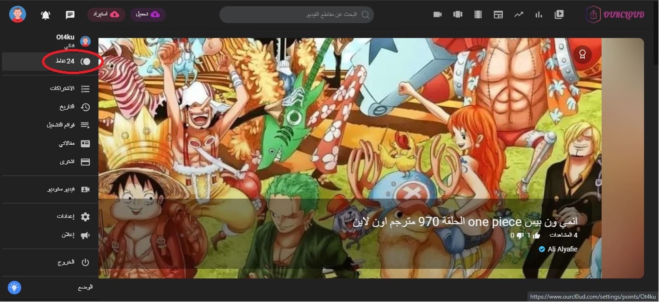Open the messages chat icon
This screenshot has width=659, height=302.
coord(70,15)
